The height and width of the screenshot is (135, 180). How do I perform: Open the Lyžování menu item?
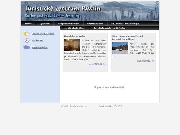click(45, 24)
